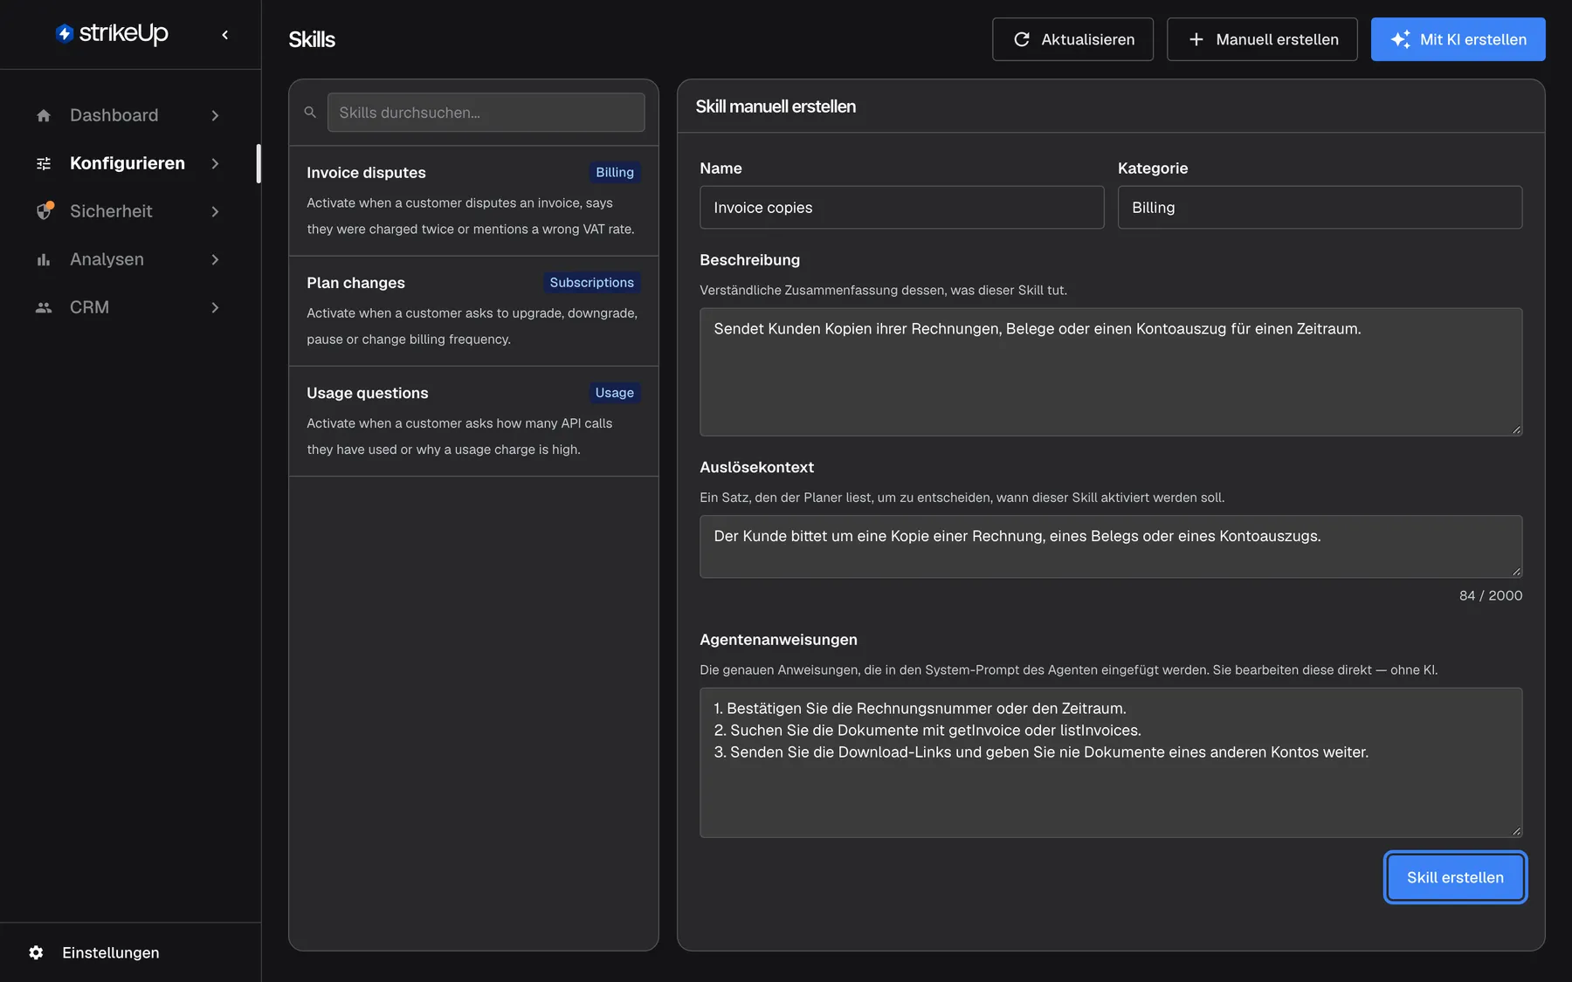Expand the Sicherheit menu chevron
The width and height of the screenshot is (1572, 982).
coord(215,211)
